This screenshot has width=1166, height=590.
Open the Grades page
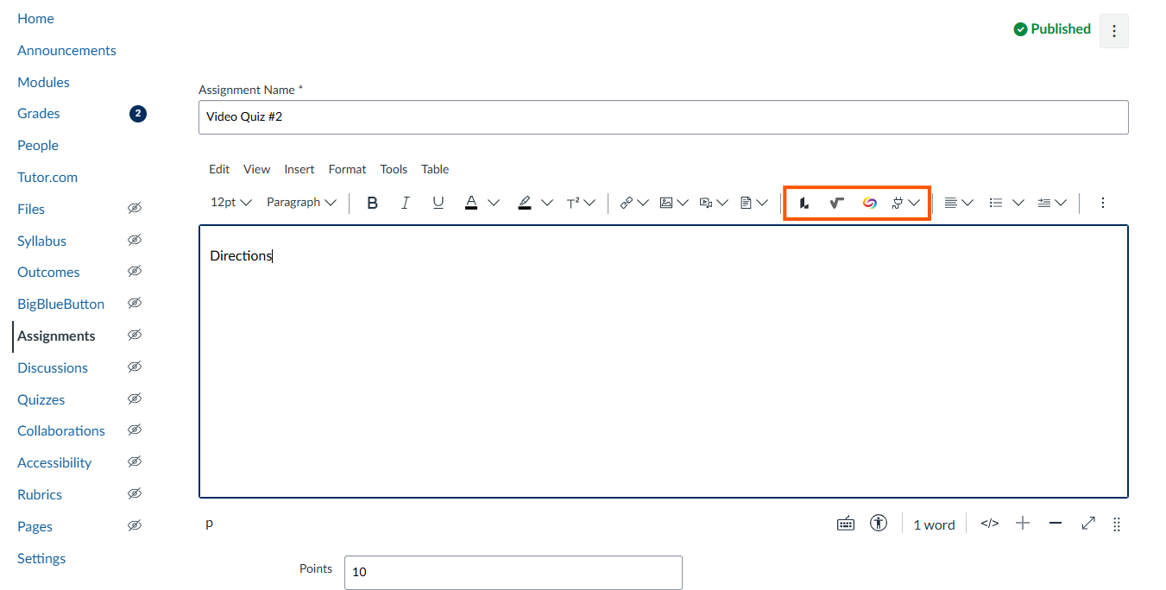39,113
